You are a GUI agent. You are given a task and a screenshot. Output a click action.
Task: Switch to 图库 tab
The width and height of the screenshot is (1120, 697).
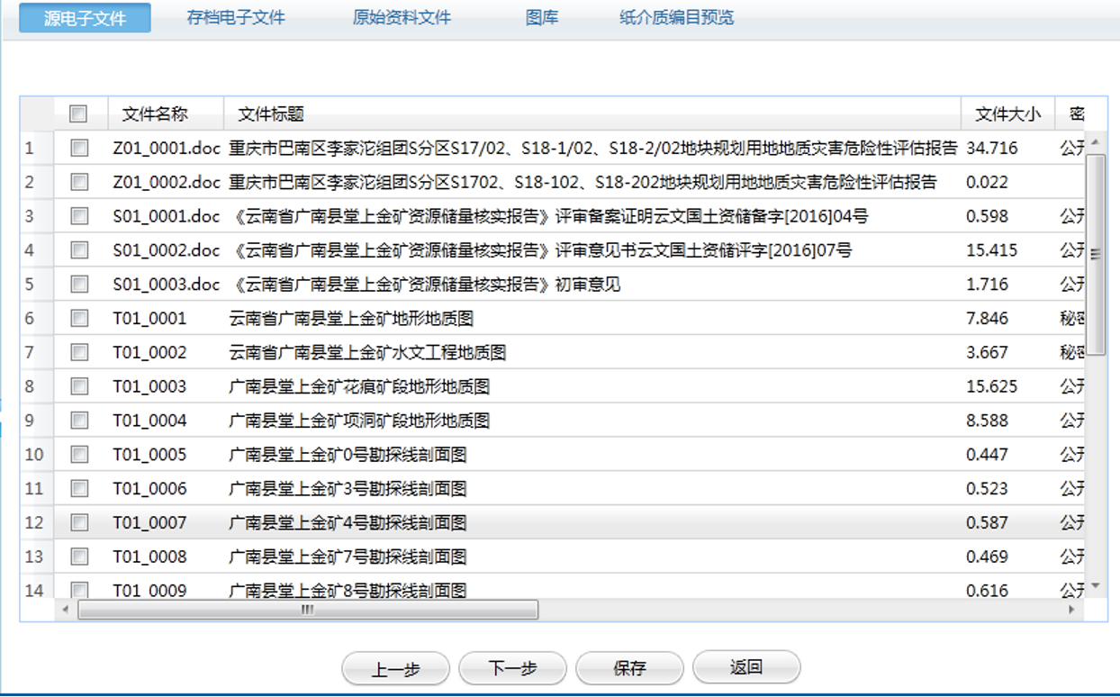click(542, 18)
